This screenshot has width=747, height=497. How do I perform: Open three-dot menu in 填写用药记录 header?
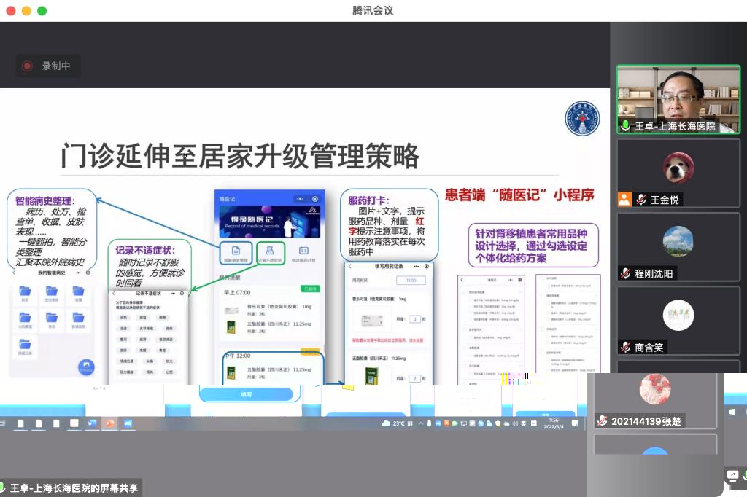[417, 266]
